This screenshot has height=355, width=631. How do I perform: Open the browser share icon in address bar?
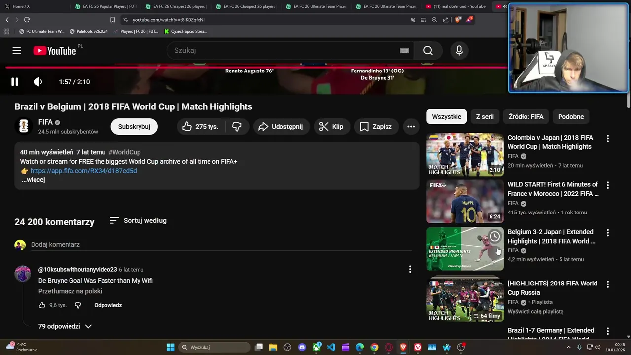click(x=446, y=20)
